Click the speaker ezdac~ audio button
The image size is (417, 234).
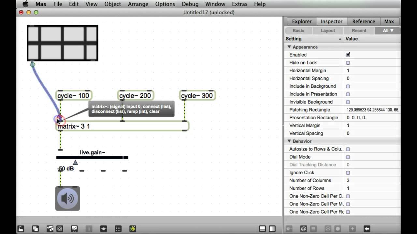tap(67, 198)
